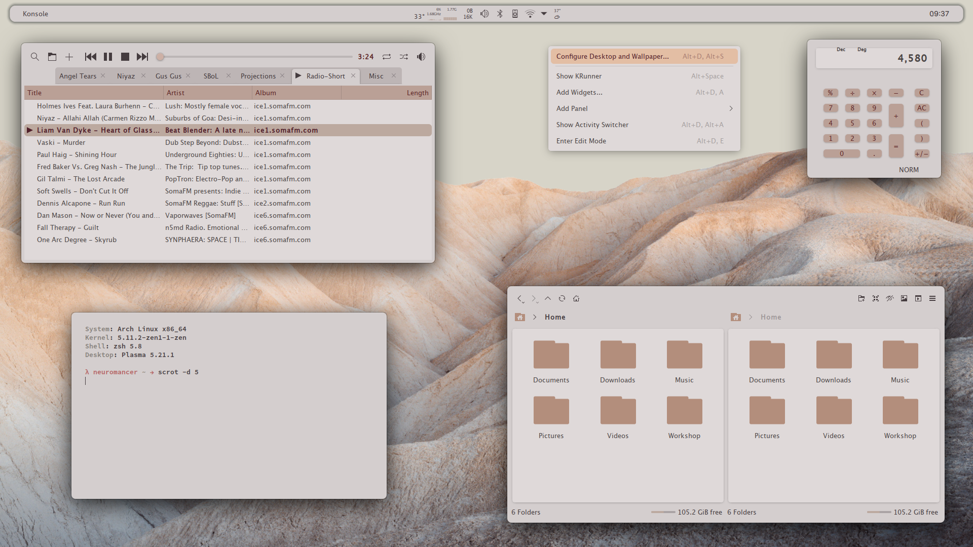Viewport: 973px width, 547px height.
Task: Go to Home via house toolbar icon
Action: coord(576,298)
